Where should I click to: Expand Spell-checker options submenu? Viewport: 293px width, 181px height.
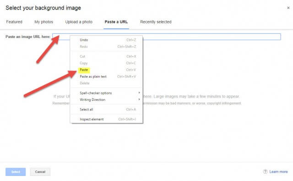coord(106,93)
